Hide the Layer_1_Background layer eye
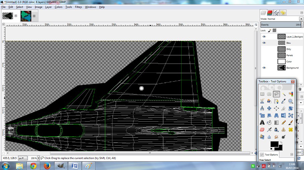Screen dimensions: 304x170 [x=264, y=36]
